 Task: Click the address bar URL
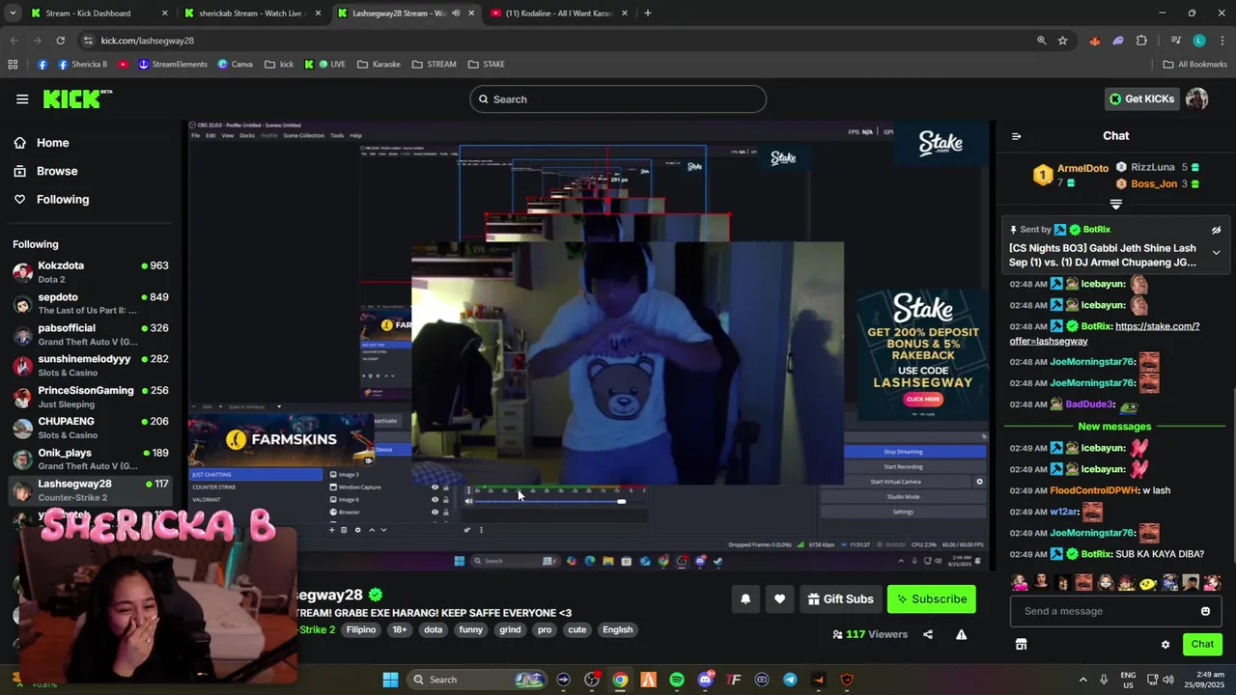click(x=148, y=41)
